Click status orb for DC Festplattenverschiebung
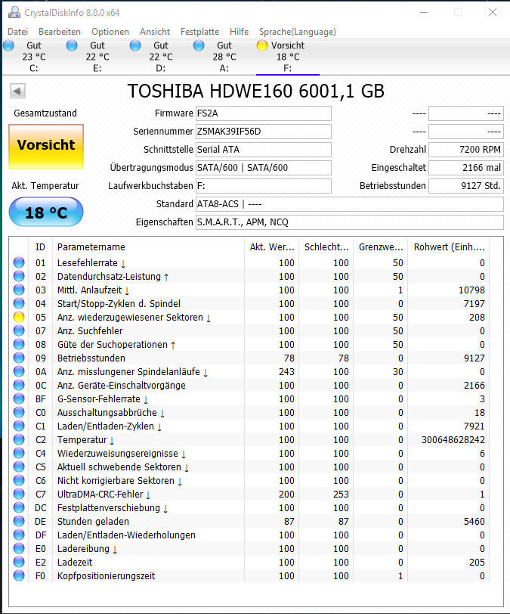Image resolution: width=510 pixels, height=614 pixels. tap(19, 507)
